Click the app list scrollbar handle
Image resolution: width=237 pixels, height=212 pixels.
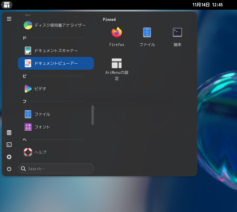93,115
